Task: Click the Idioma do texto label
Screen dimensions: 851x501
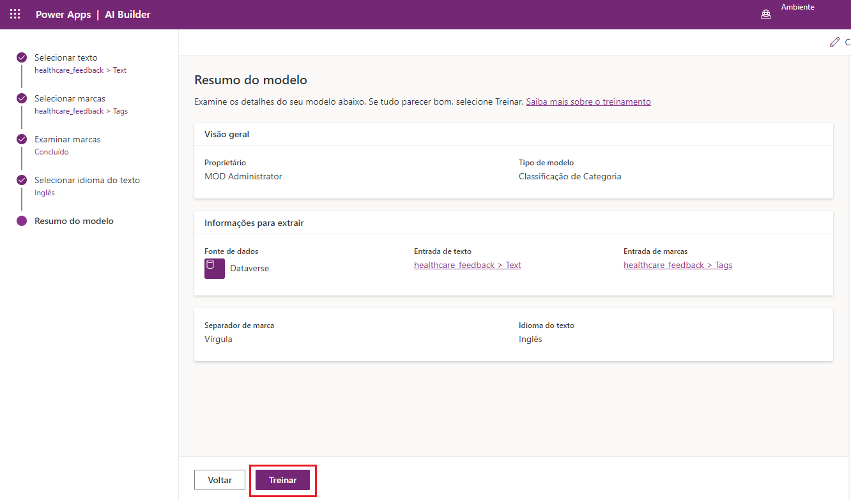Action: (x=546, y=325)
